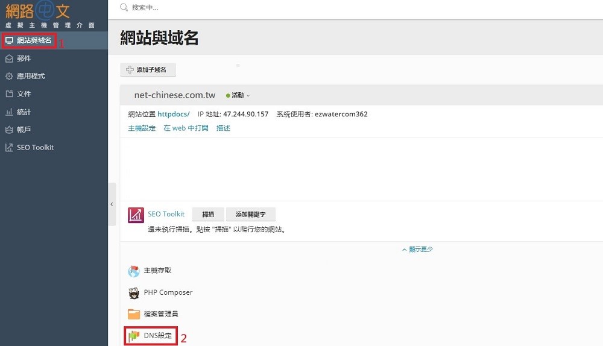The image size is (603, 346).
Task: Open the 主機設定 link
Action: (x=142, y=128)
